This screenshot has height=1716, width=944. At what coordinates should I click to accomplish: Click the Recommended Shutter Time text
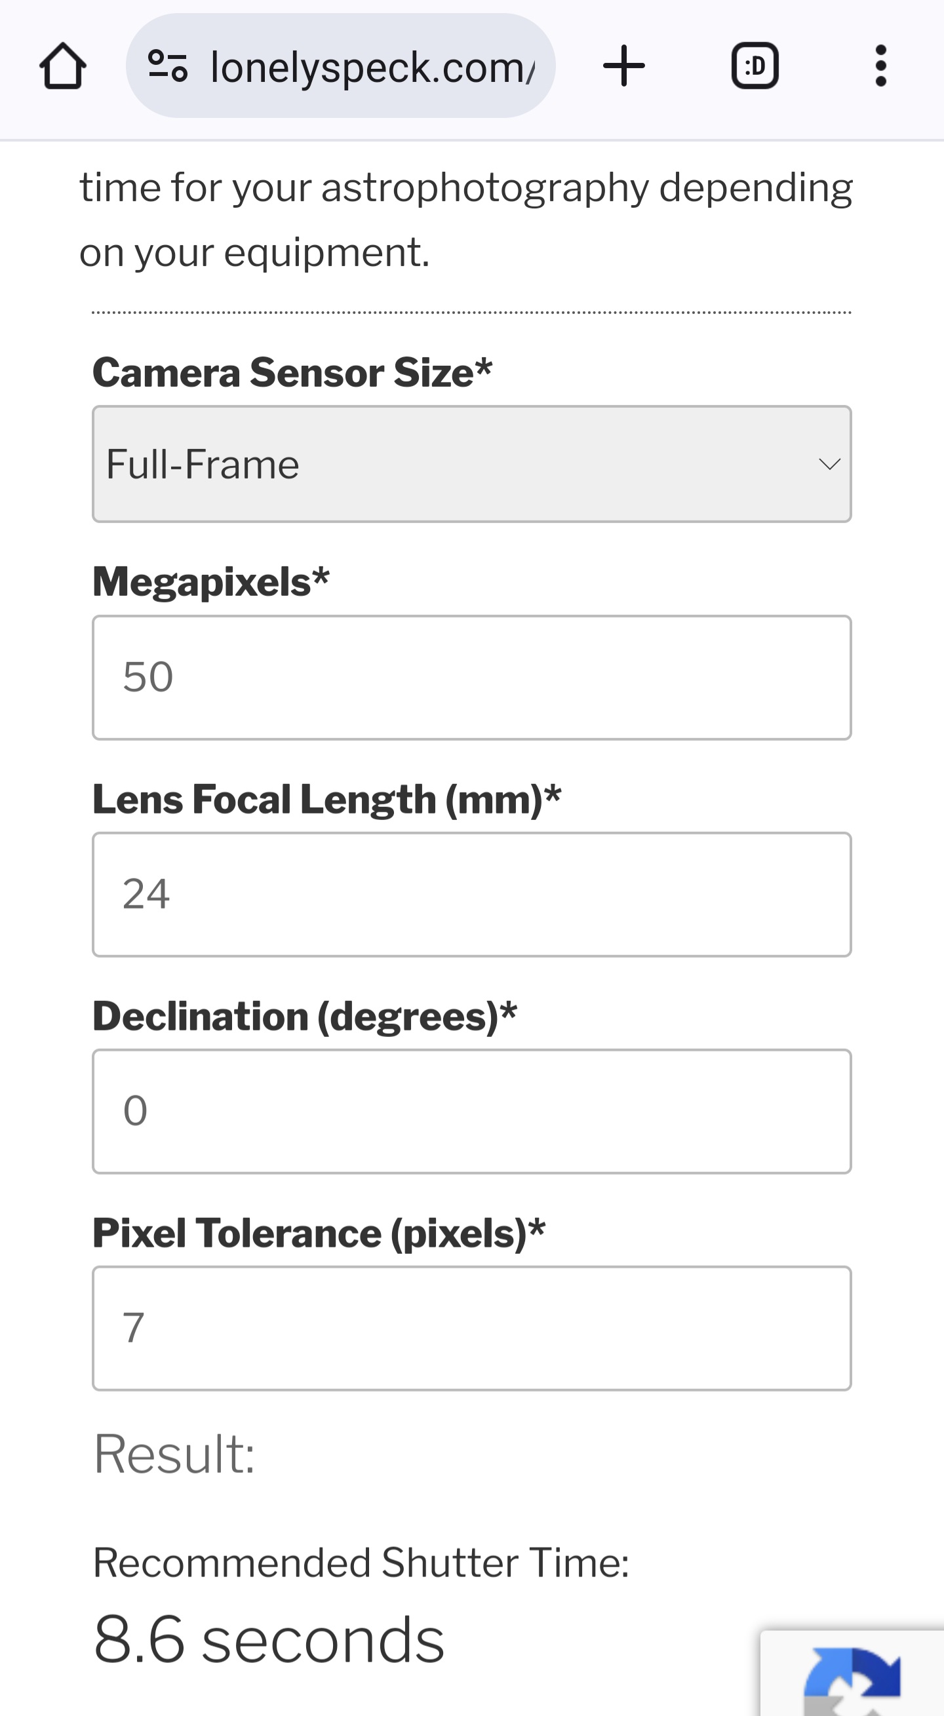(361, 1563)
